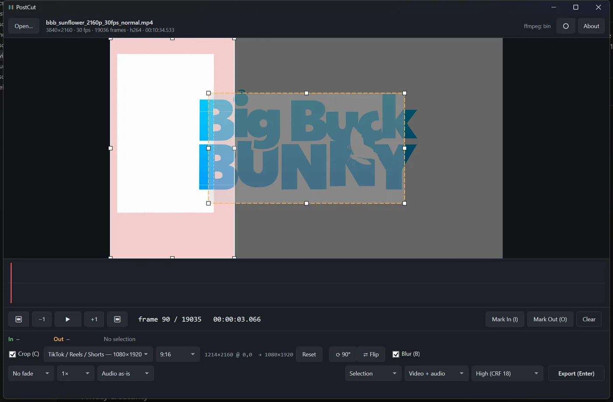This screenshot has width=613, height=402.
Task: Play the video
Action: point(68,319)
